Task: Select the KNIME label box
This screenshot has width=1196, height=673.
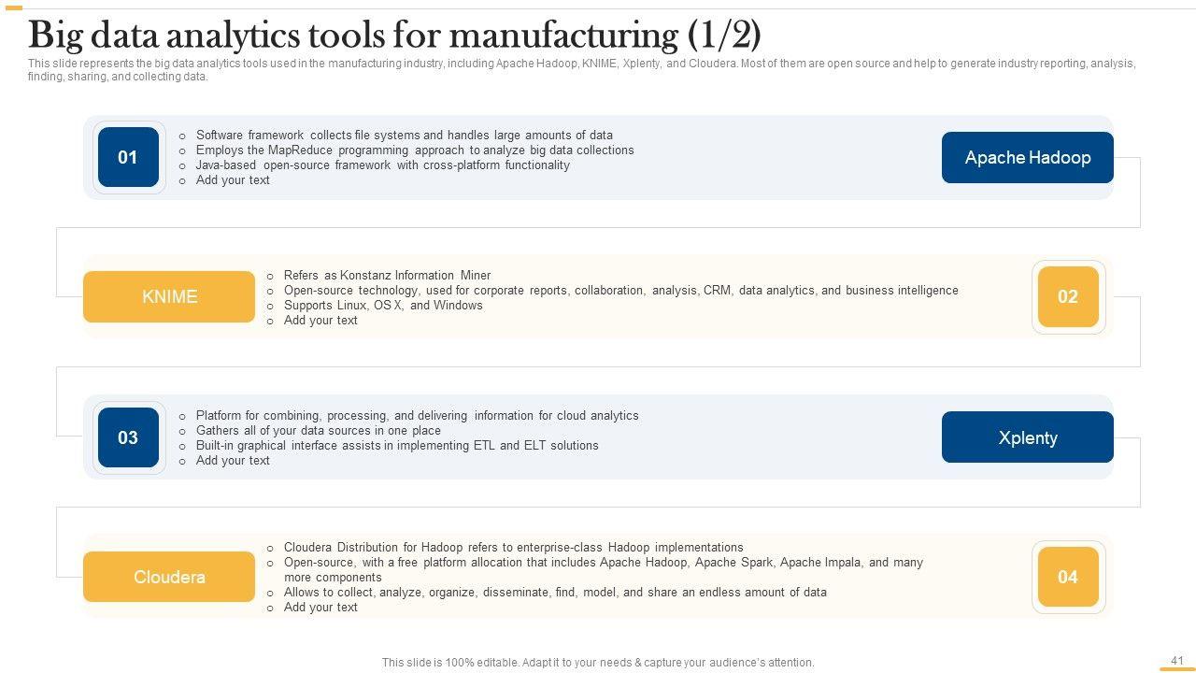Action: [169, 297]
